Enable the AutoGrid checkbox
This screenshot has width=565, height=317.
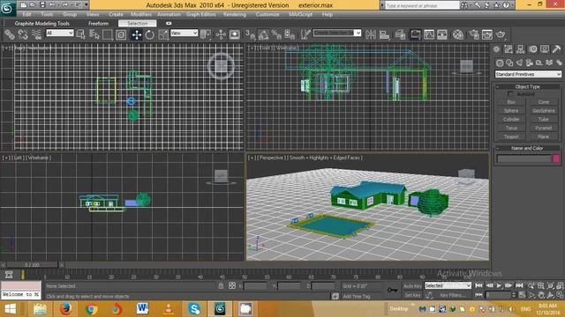[x=510, y=94]
